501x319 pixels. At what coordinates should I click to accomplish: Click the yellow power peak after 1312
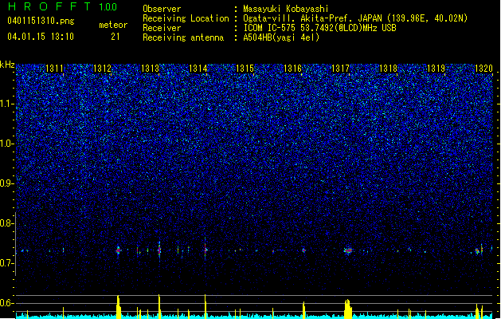point(119,307)
